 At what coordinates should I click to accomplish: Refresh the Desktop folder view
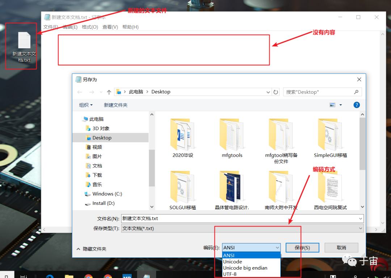coord(276,92)
